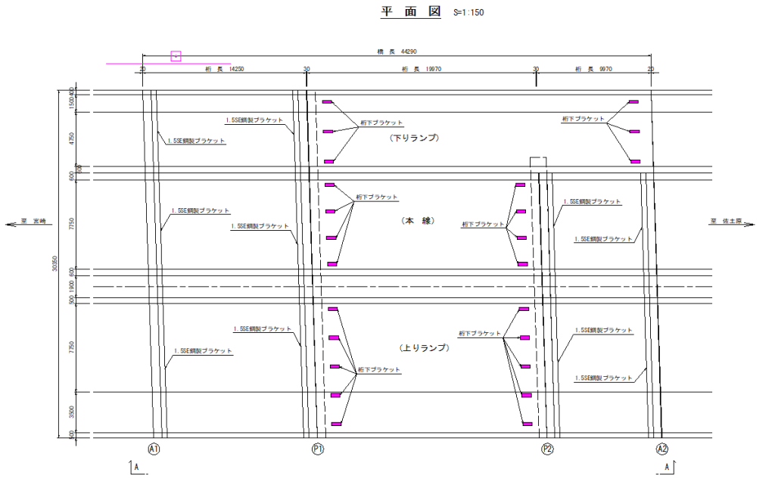Select the P2 pier axis circle
The height and width of the screenshot is (479, 775).
tap(548, 449)
